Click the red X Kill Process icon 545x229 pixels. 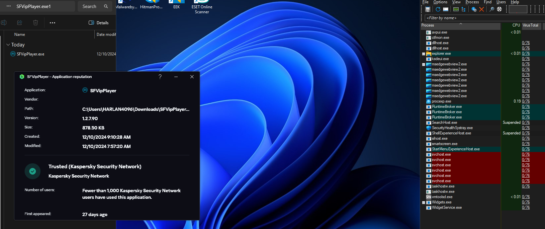click(482, 9)
